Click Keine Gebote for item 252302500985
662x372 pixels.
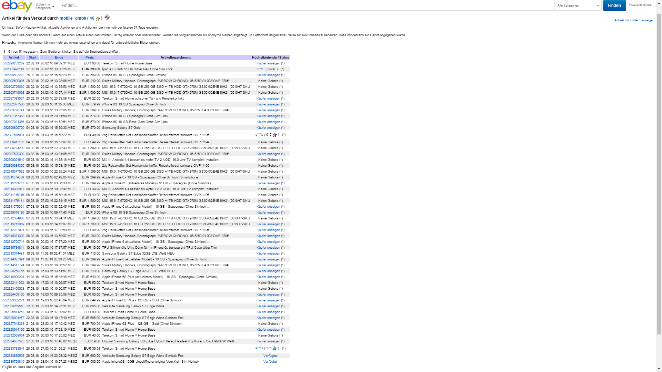pos(269,81)
